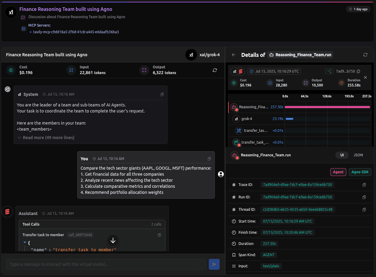This screenshot has width=376, height=277.
Task: Jump to bottom with the down-arrow button
Action: tap(113, 240)
